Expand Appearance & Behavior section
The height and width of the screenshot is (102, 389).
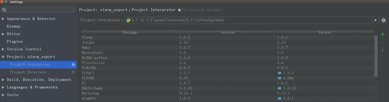pos(3,19)
